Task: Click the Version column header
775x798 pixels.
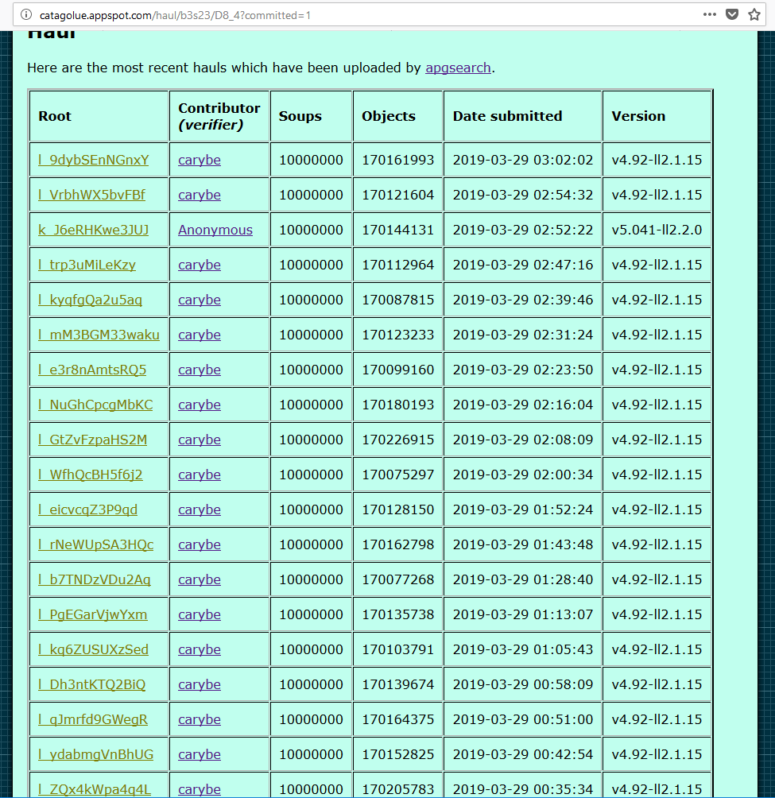Action: pos(657,116)
